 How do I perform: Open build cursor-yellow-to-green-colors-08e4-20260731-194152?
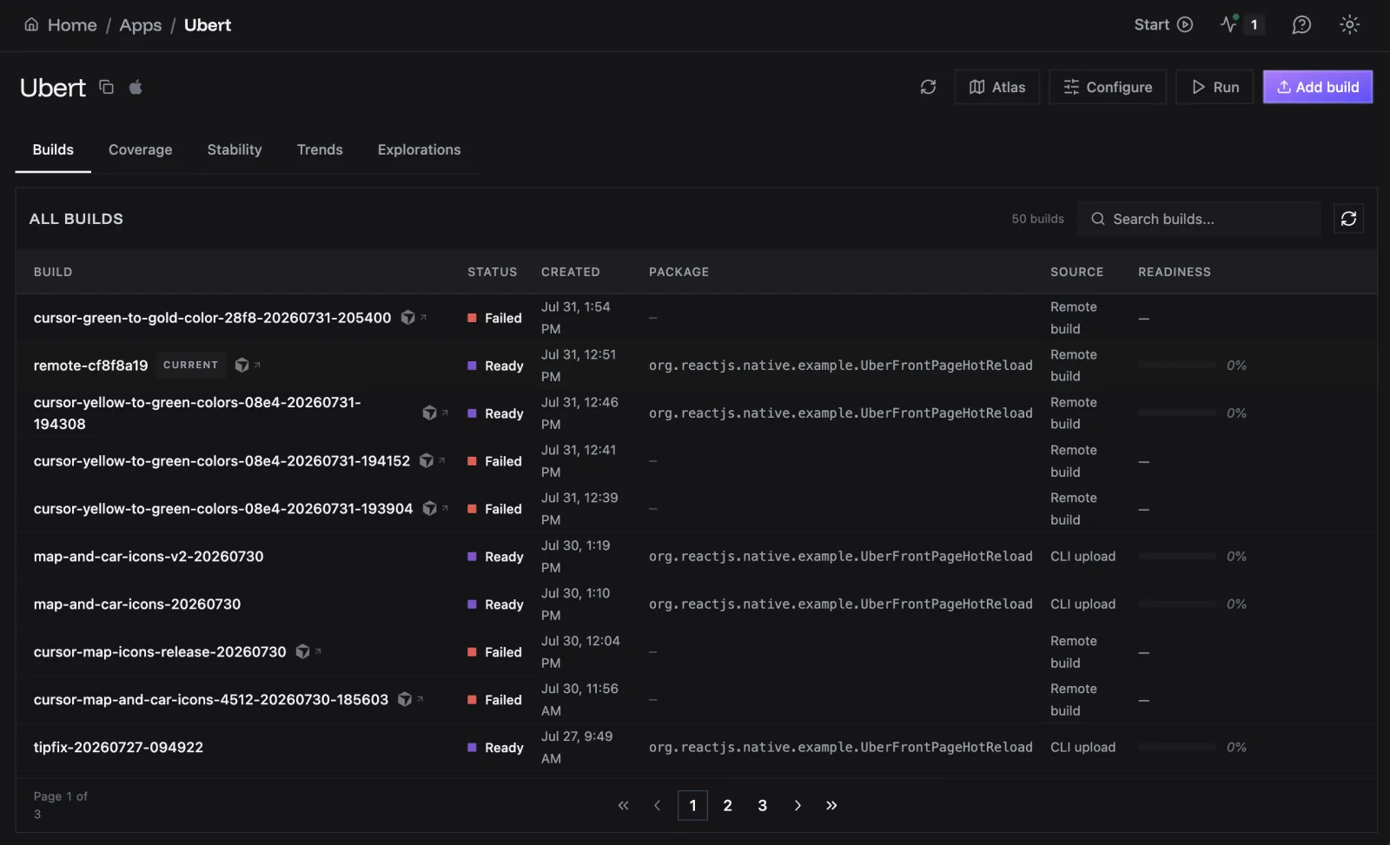[222, 461]
